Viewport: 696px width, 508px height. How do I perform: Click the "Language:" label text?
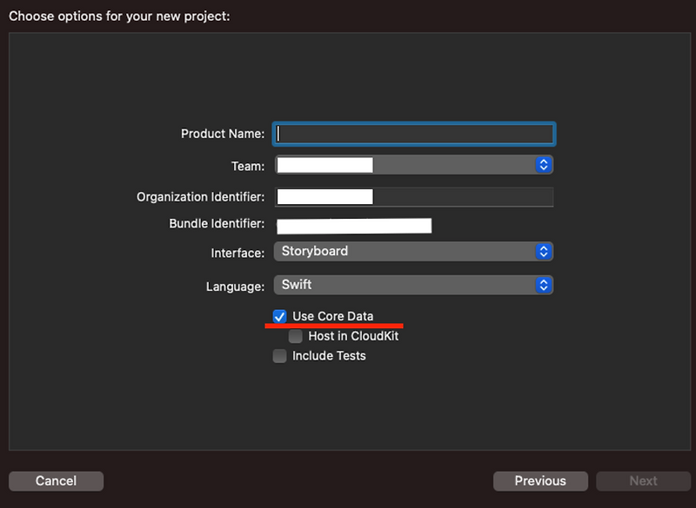coord(235,287)
